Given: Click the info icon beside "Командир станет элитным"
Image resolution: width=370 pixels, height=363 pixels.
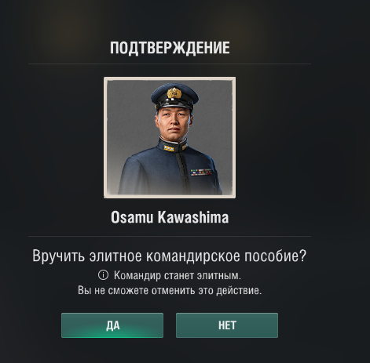Looking at the screenshot, I should (103, 275).
